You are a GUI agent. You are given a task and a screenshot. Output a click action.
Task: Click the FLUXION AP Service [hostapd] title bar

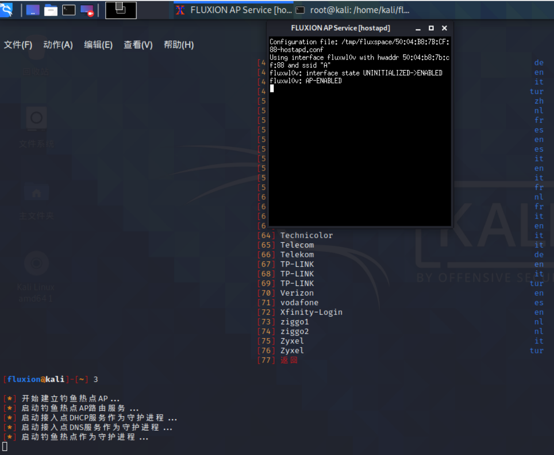pyautogui.click(x=340, y=28)
